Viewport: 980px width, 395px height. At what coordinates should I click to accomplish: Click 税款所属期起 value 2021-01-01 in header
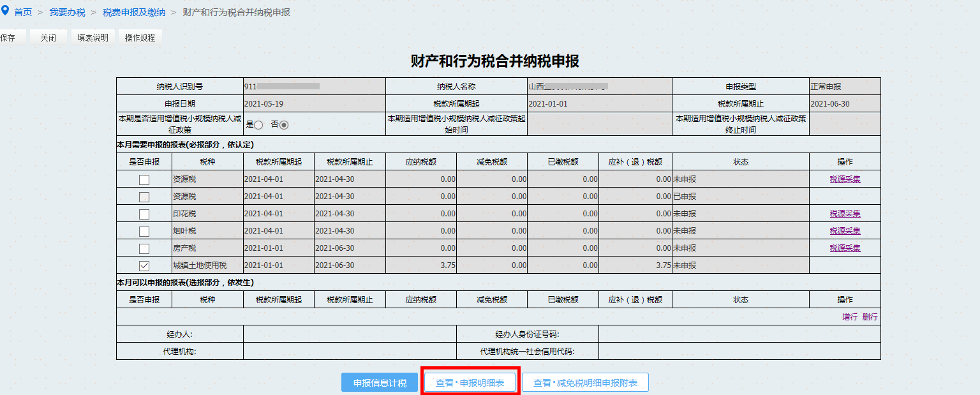point(600,103)
